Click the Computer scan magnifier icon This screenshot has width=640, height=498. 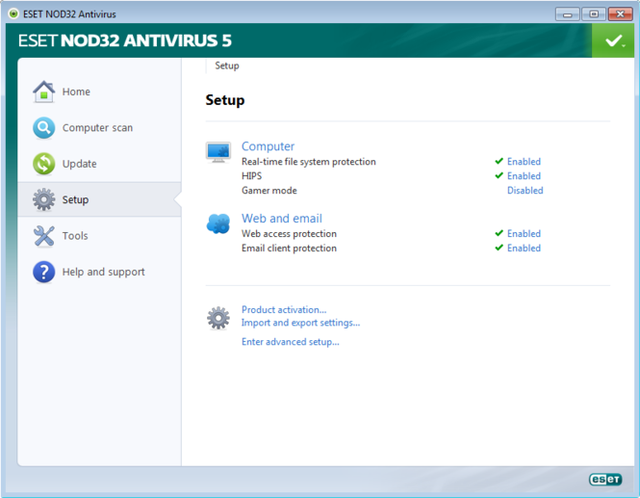click(x=44, y=128)
